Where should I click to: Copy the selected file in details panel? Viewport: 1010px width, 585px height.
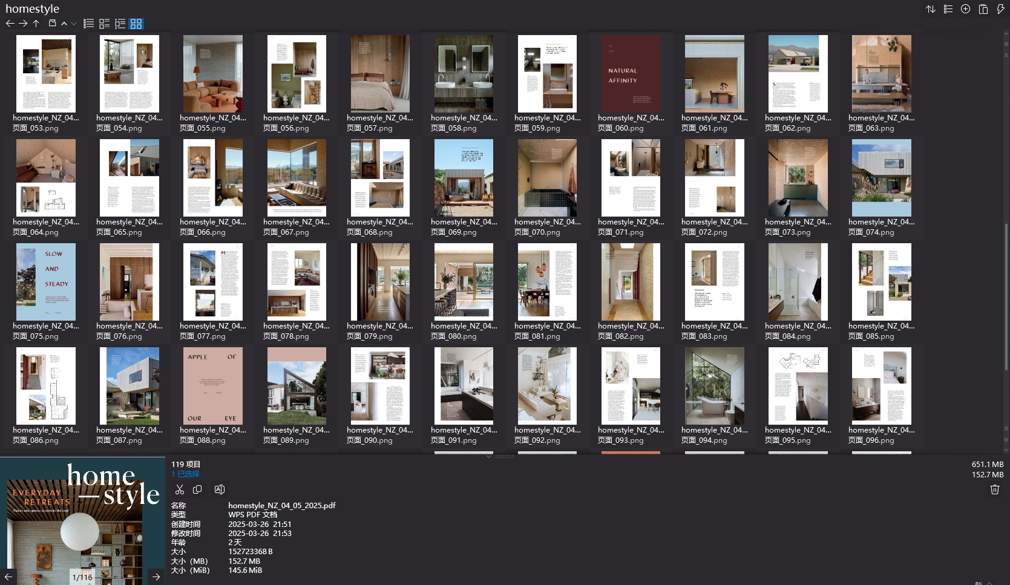[197, 489]
